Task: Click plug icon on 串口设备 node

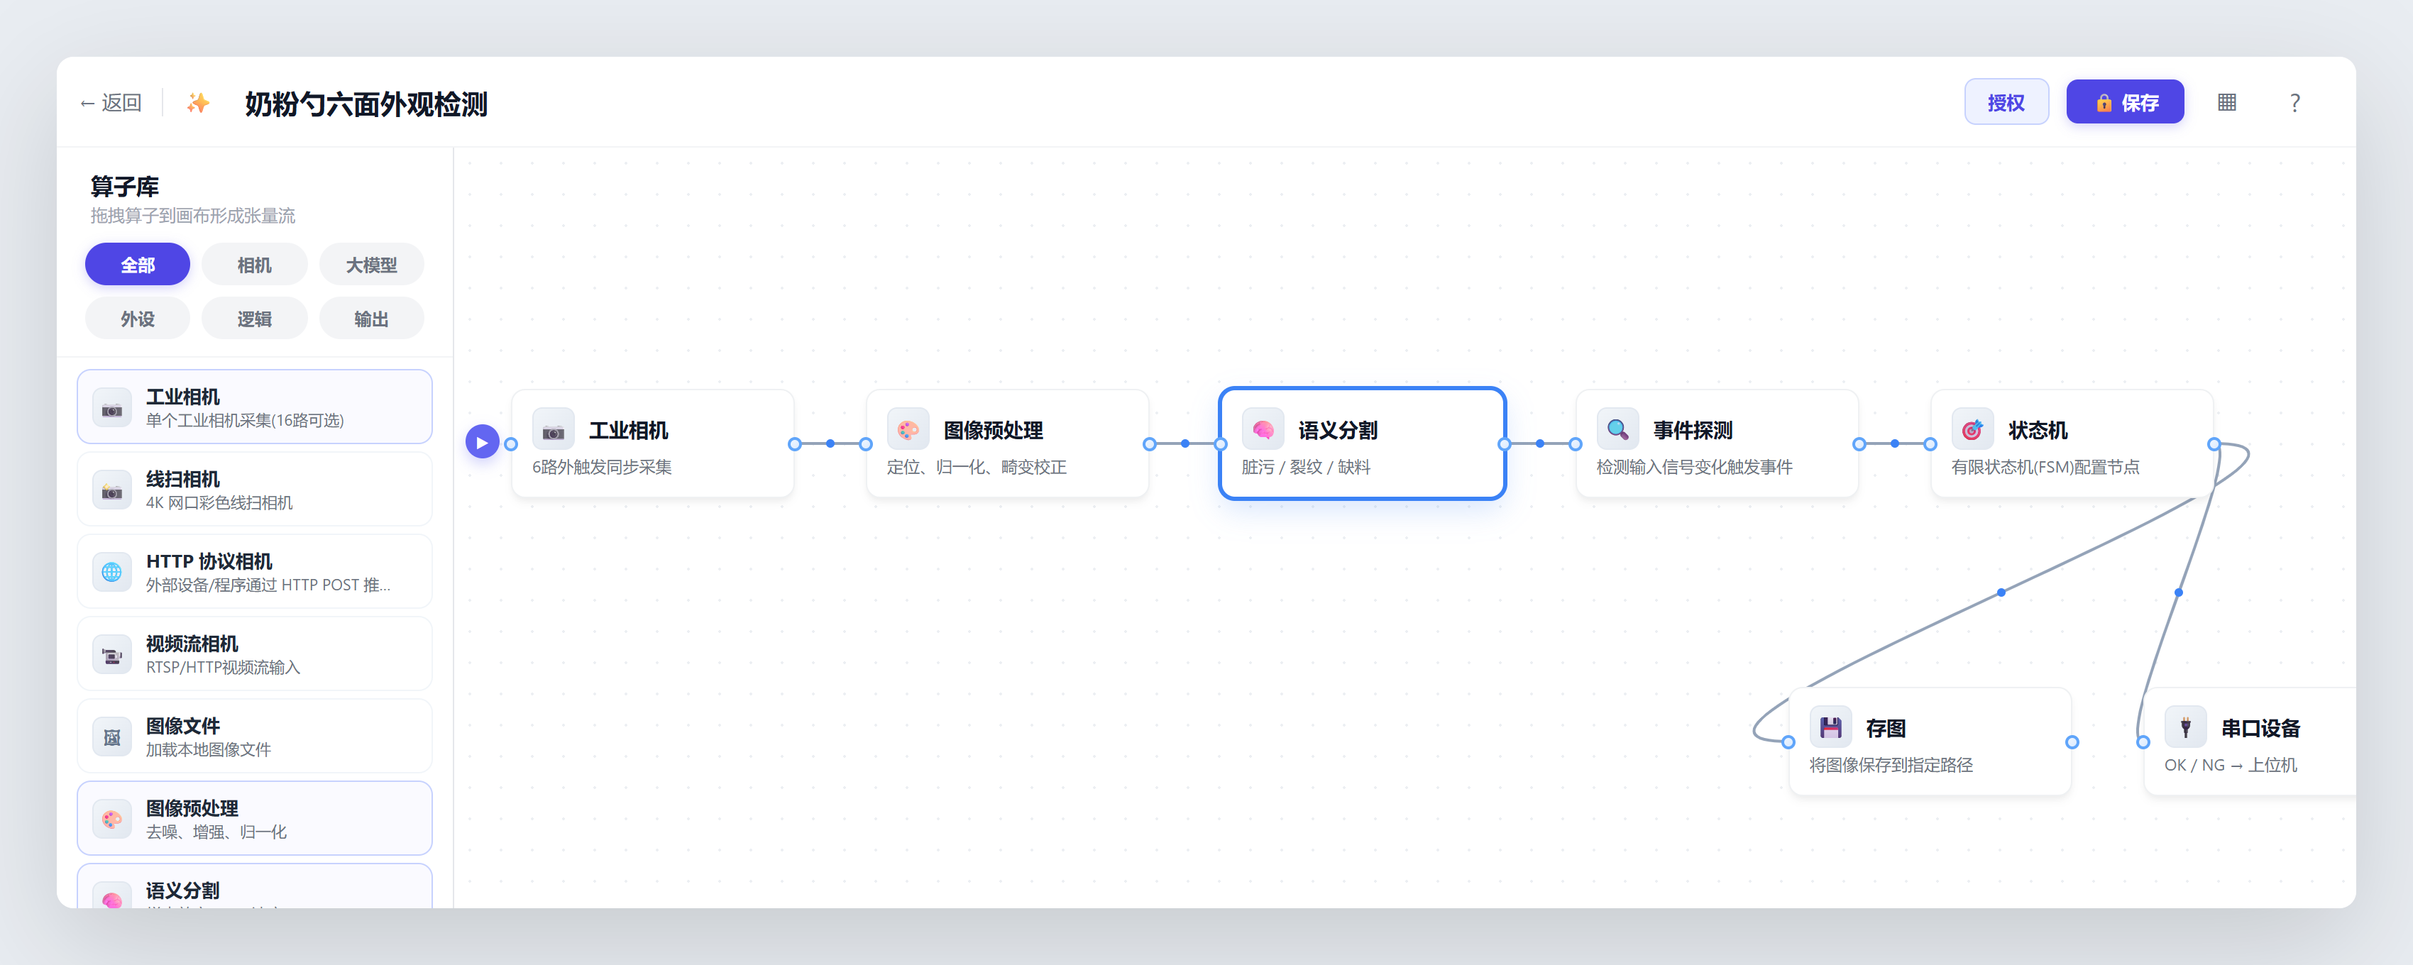Action: click(2185, 728)
